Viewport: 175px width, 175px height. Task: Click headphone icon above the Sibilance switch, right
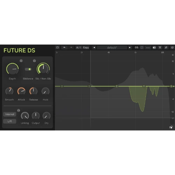[34, 61]
